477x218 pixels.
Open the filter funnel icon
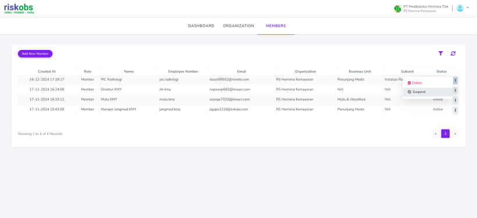[440, 53]
